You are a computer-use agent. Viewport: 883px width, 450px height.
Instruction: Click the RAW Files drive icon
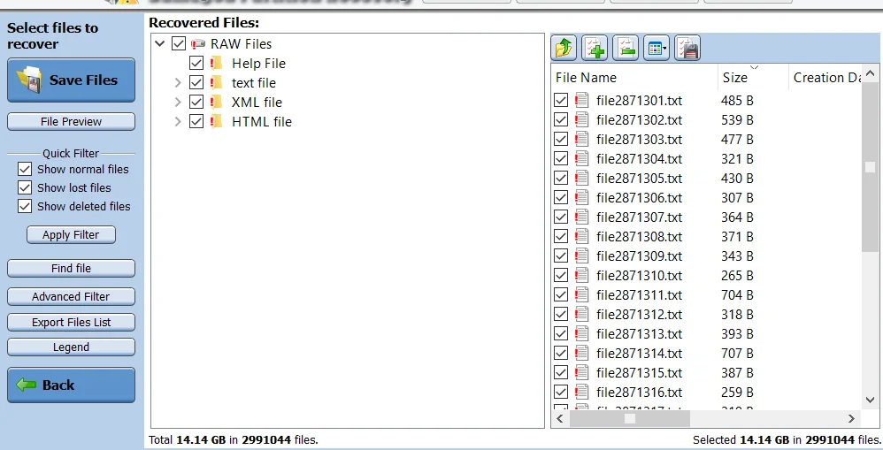click(197, 44)
